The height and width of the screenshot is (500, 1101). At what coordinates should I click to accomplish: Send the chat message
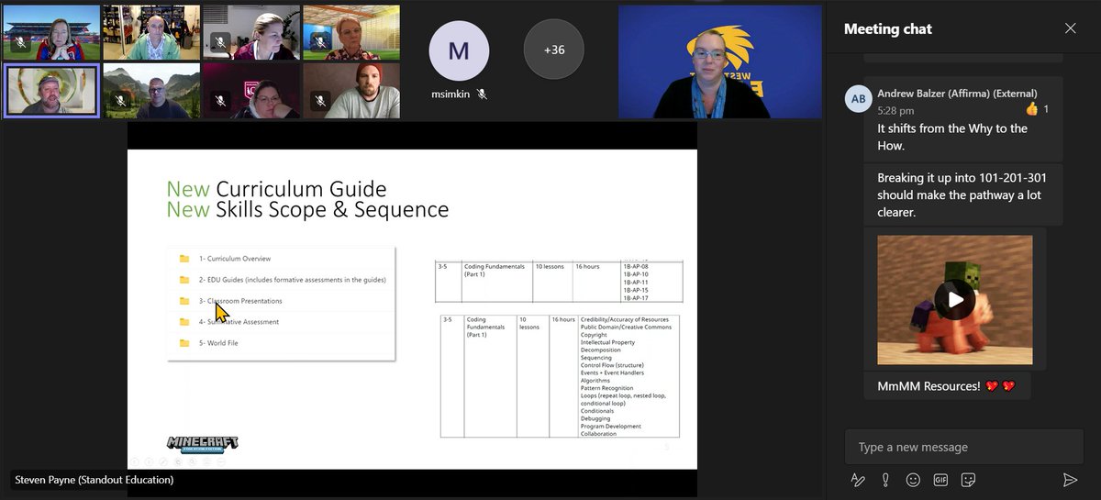click(1070, 480)
